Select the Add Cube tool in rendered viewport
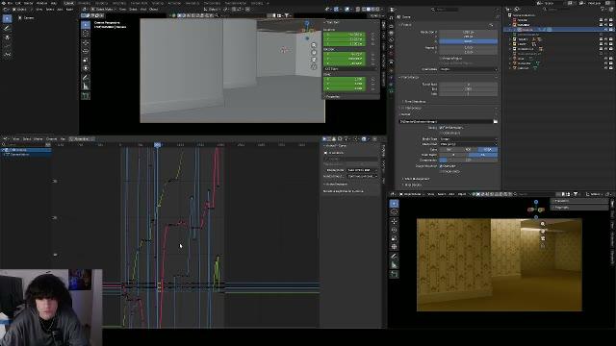616x346 pixels. pos(394,274)
